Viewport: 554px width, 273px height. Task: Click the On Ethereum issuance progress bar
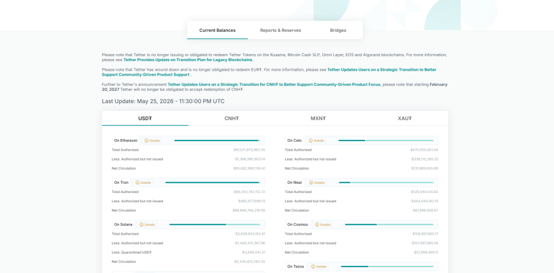[217, 141]
